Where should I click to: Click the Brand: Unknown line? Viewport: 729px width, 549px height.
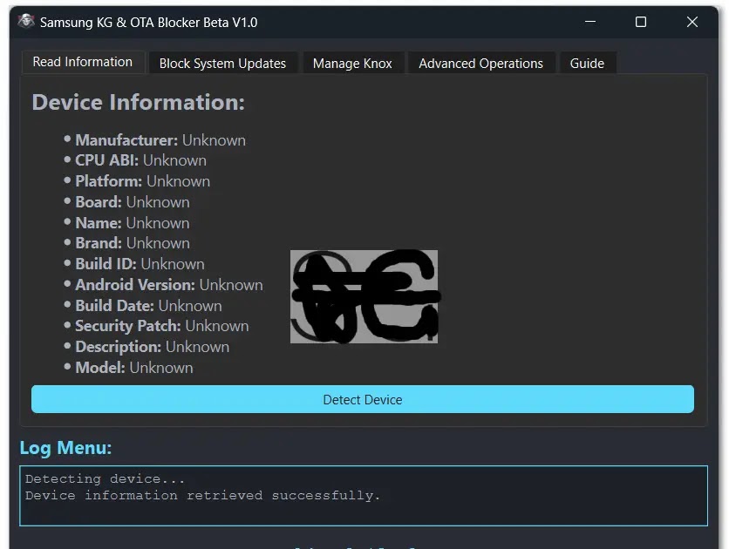(x=133, y=243)
